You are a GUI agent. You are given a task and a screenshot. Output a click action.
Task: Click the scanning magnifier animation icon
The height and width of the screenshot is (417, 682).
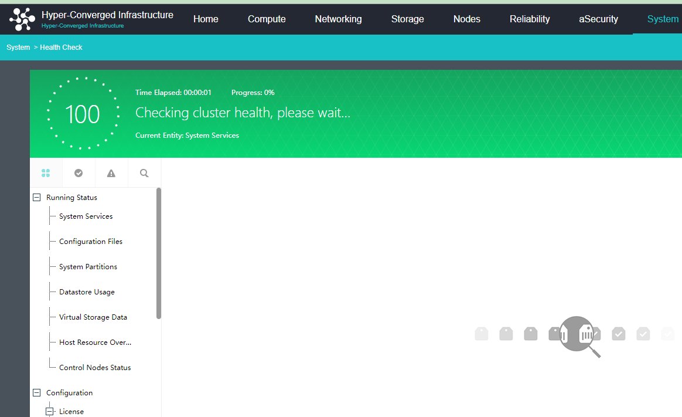[579, 335]
